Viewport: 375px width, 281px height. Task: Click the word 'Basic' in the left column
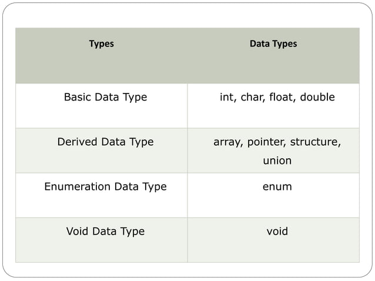click(78, 98)
